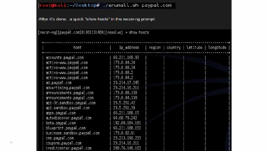Click the slide number 11
The height and width of the screenshot is (151, 268).
pyautogui.click(x=11, y=143)
